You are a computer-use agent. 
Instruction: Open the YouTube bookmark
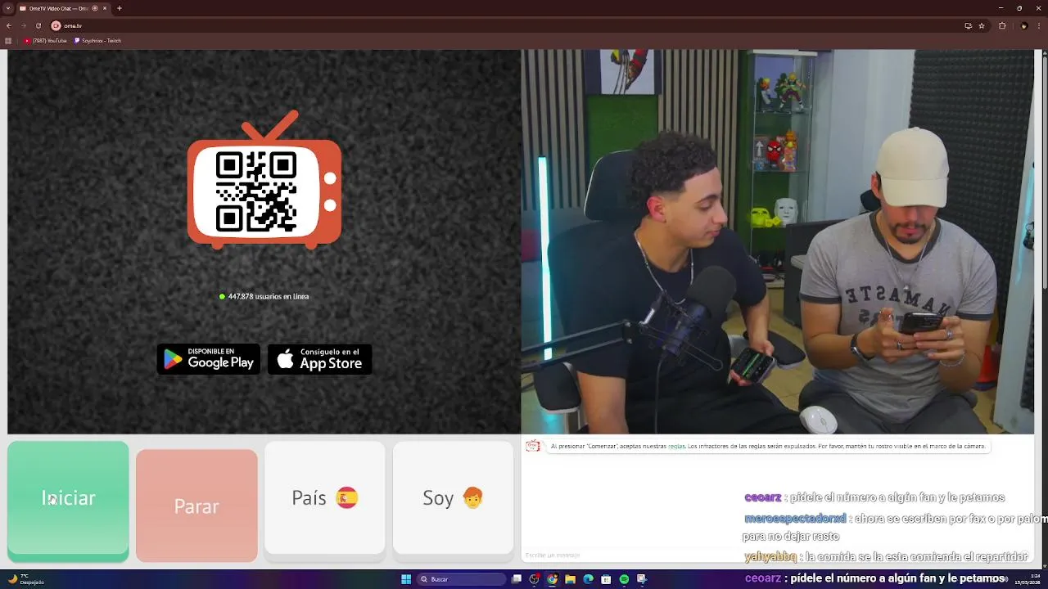click(46, 40)
